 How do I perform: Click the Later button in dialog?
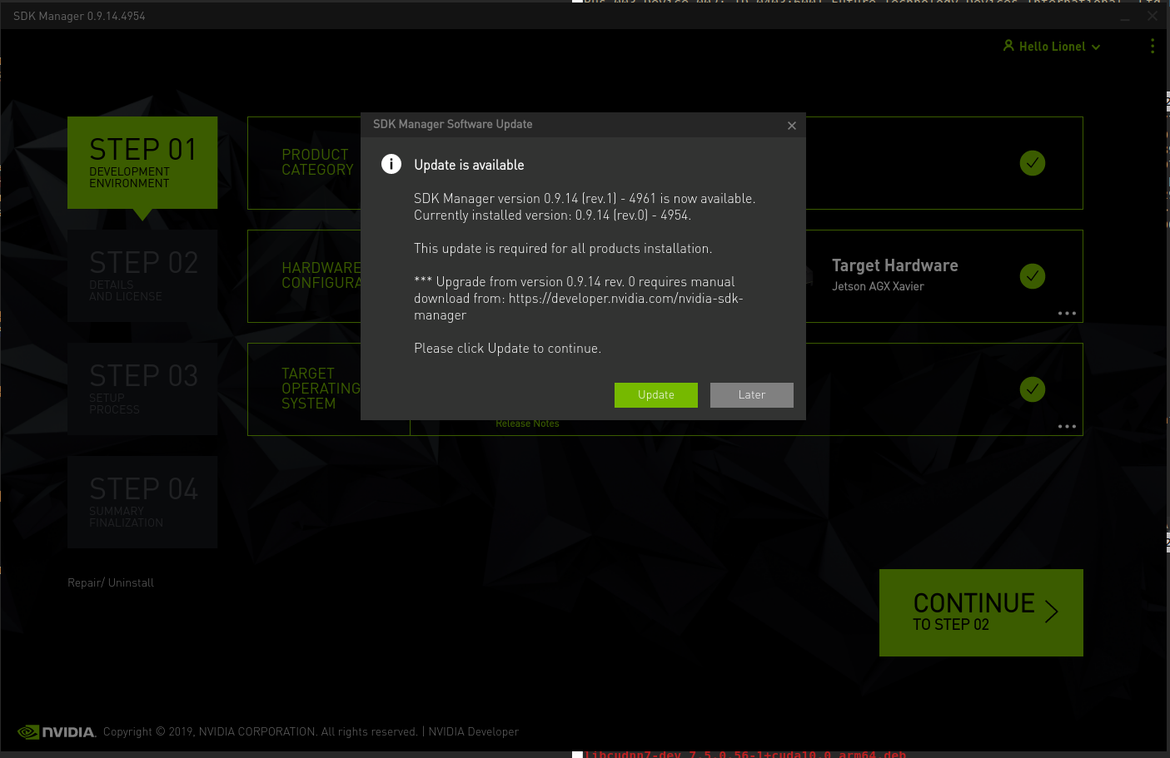click(x=751, y=395)
